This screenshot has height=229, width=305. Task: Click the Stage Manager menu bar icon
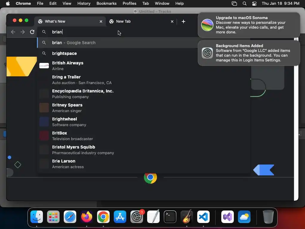pyautogui.click(x=234, y=4)
